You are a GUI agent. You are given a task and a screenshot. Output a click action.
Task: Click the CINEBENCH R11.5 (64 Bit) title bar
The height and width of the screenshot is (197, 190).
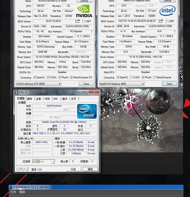(x=96, y=187)
